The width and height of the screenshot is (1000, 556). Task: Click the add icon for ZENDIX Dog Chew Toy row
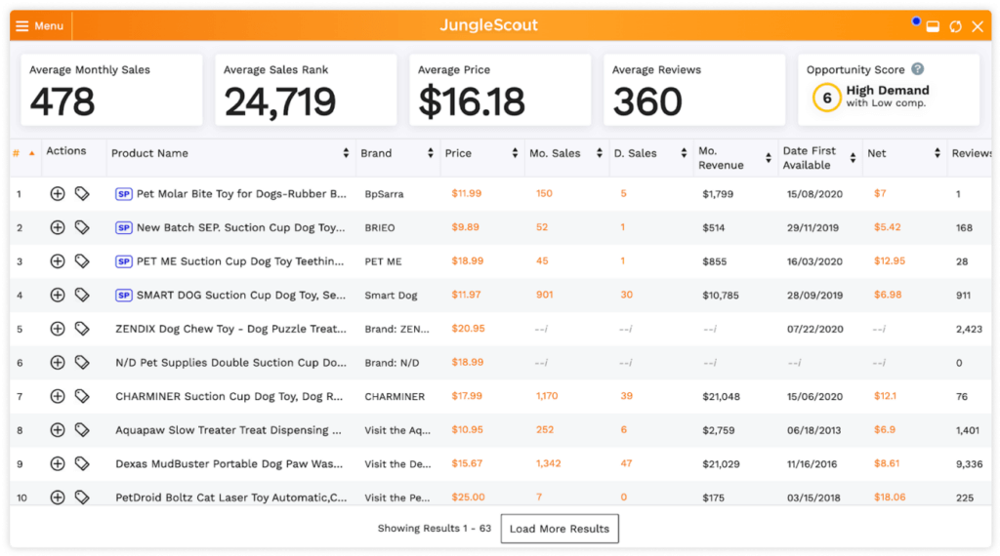[x=58, y=329]
